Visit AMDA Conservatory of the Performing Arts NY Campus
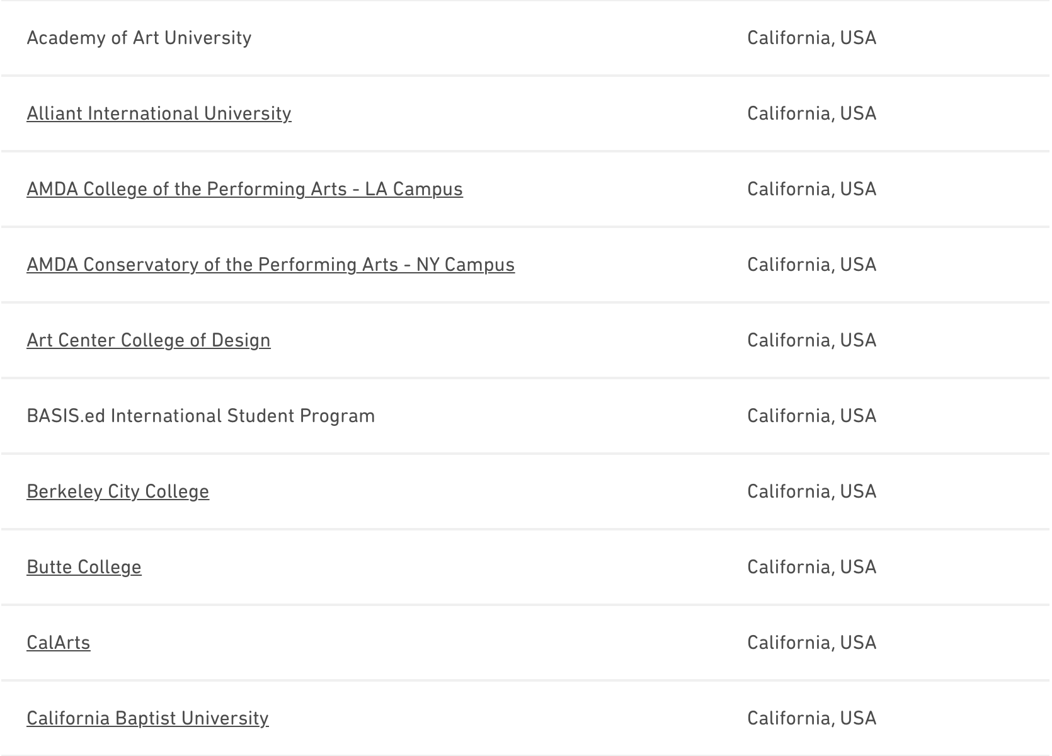The width and height of the screenshot is (1052, 756). pos(270,265)
